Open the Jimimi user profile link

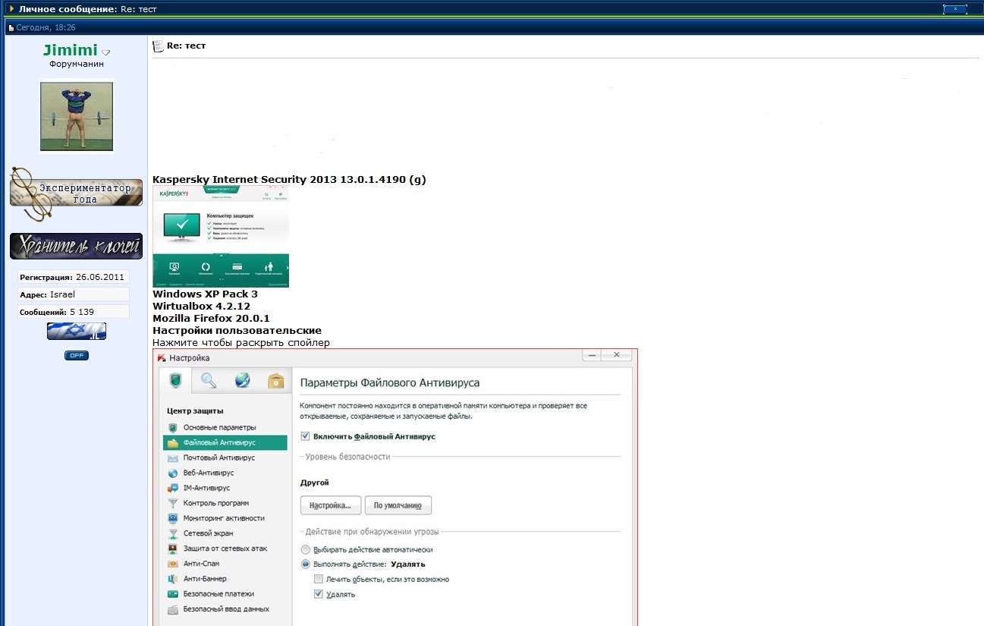point(71,50)
